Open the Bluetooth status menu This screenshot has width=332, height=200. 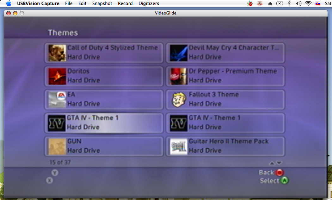pyautogui.click(x=289, y=3)
